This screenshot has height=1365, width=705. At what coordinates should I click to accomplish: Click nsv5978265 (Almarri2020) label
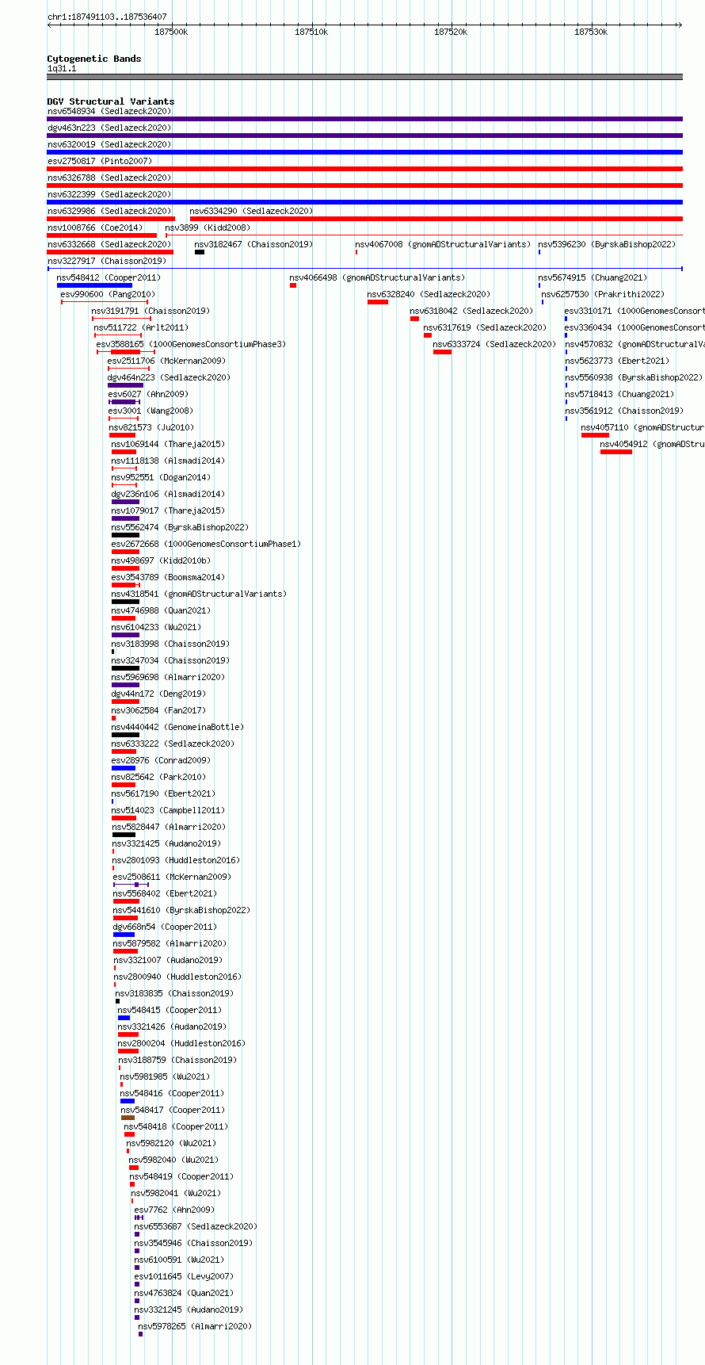pos(196,1326)
